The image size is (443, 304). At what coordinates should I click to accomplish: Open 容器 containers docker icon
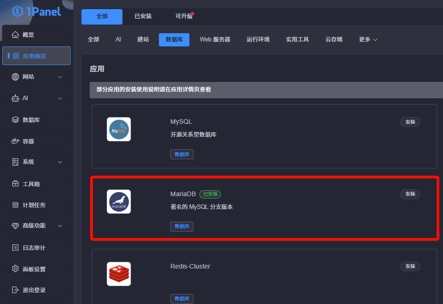tap(15, 141)
